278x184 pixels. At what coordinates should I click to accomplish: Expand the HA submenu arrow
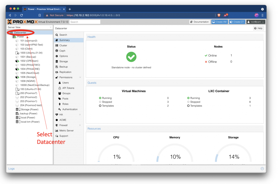(80, 115)
